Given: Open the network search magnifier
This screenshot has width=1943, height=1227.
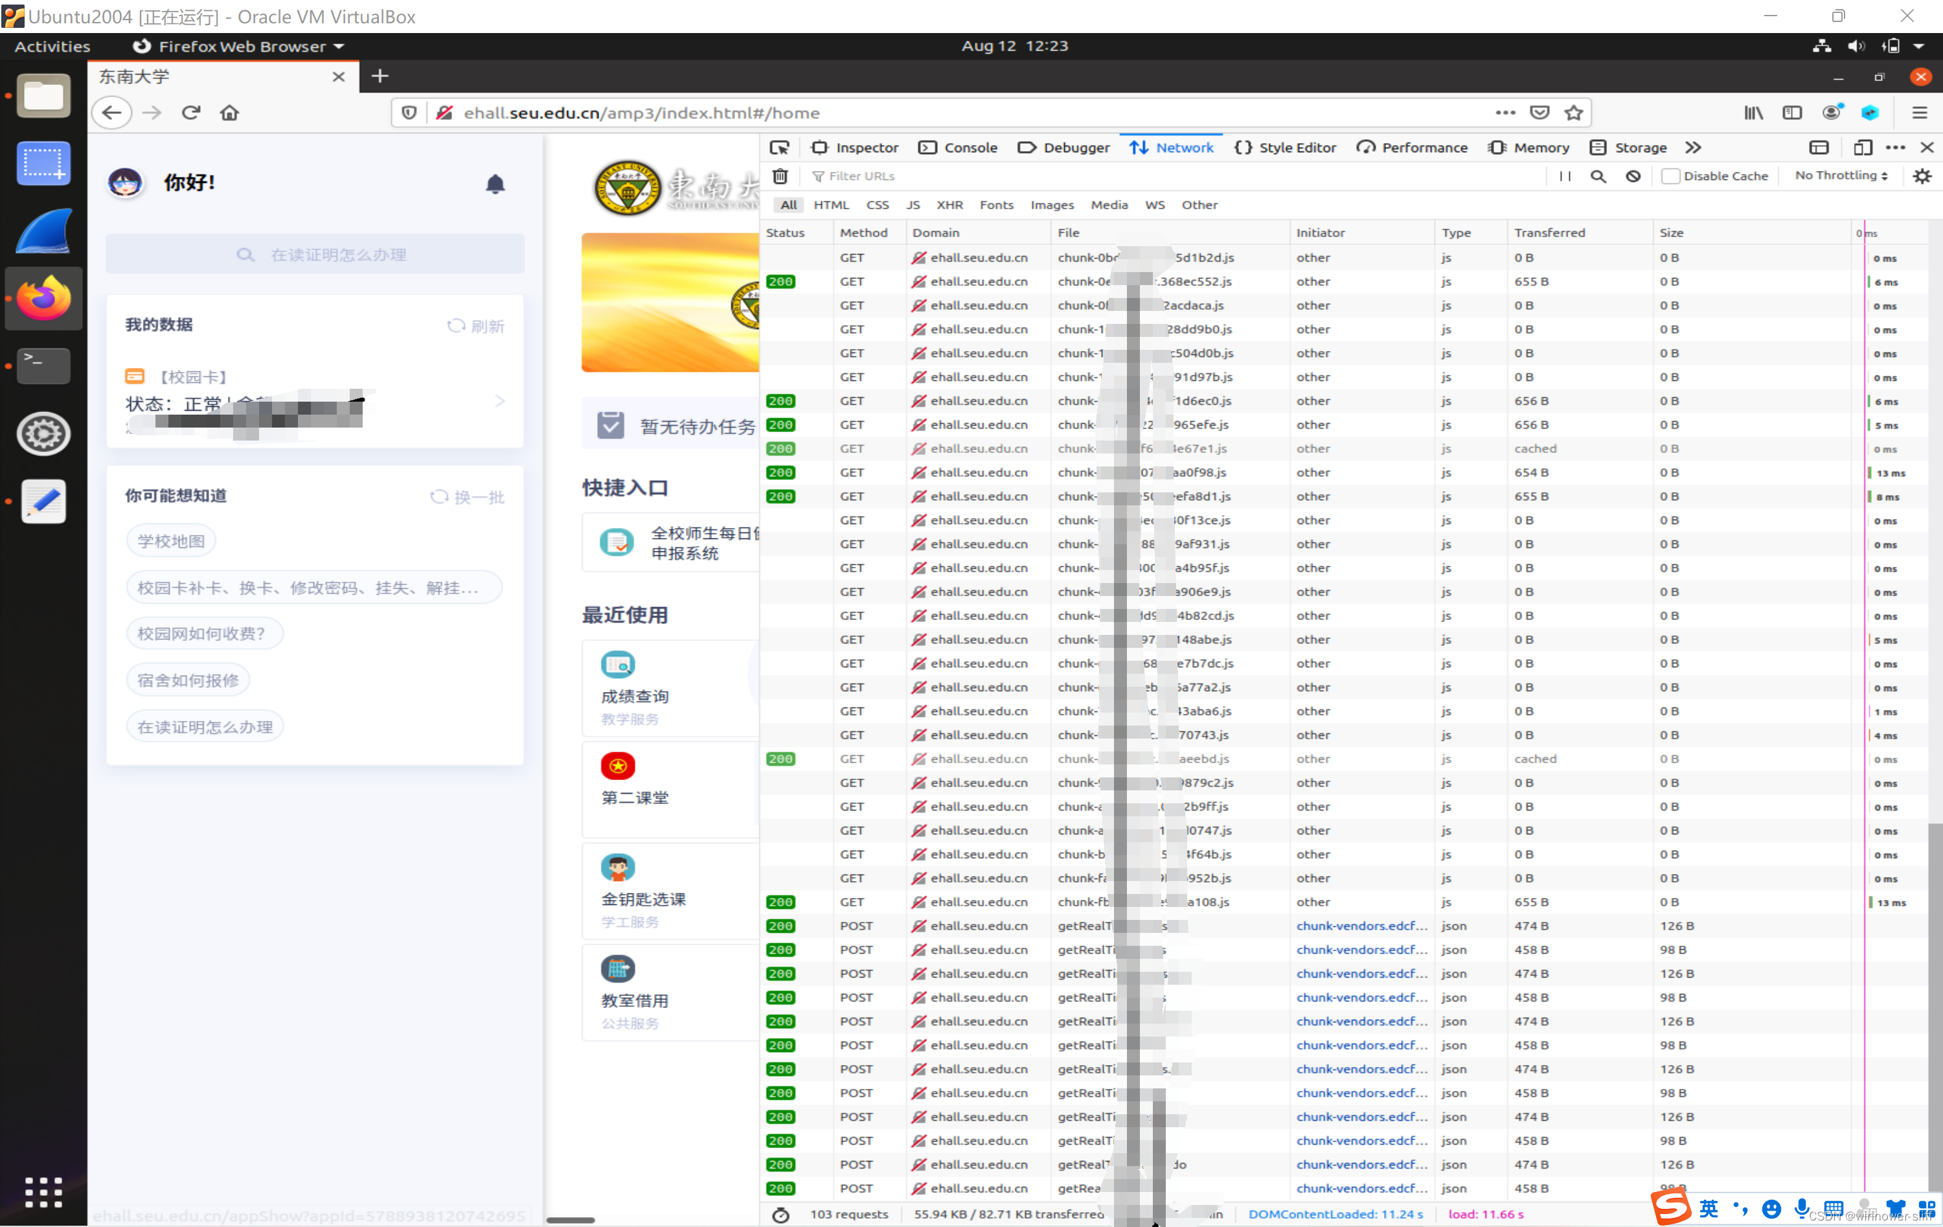Looking at the screenshot, I should point(1598,176).
